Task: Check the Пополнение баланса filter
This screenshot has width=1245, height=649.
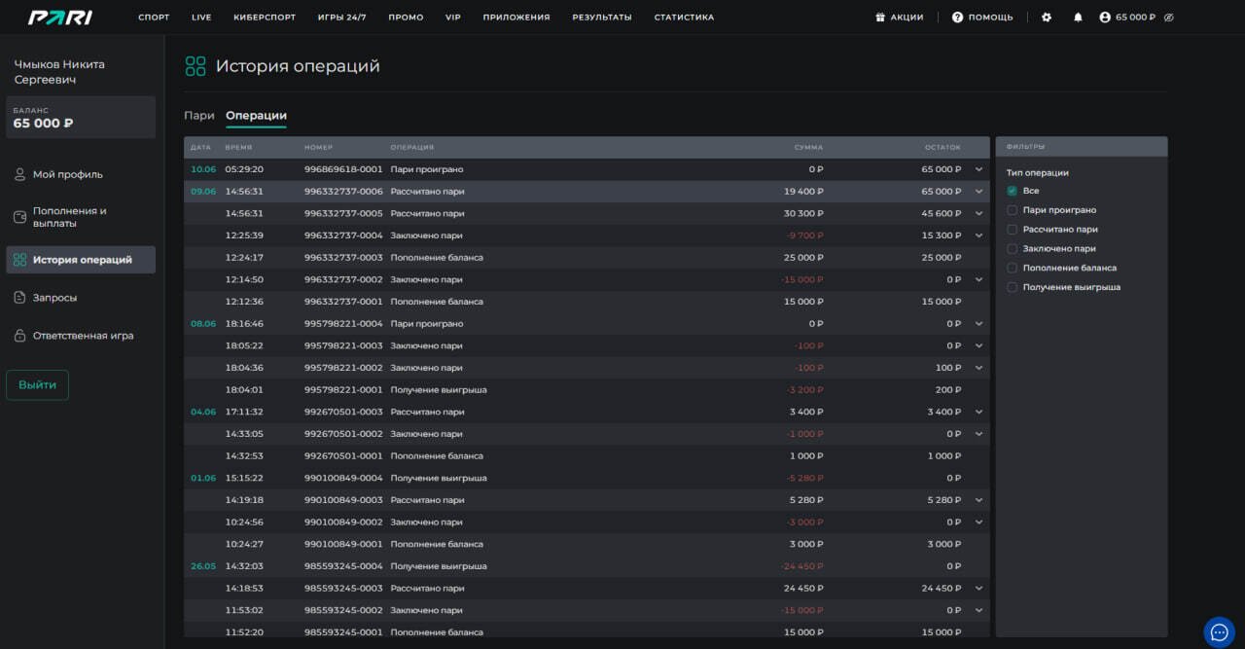Action: click(x=1013, y=268)
